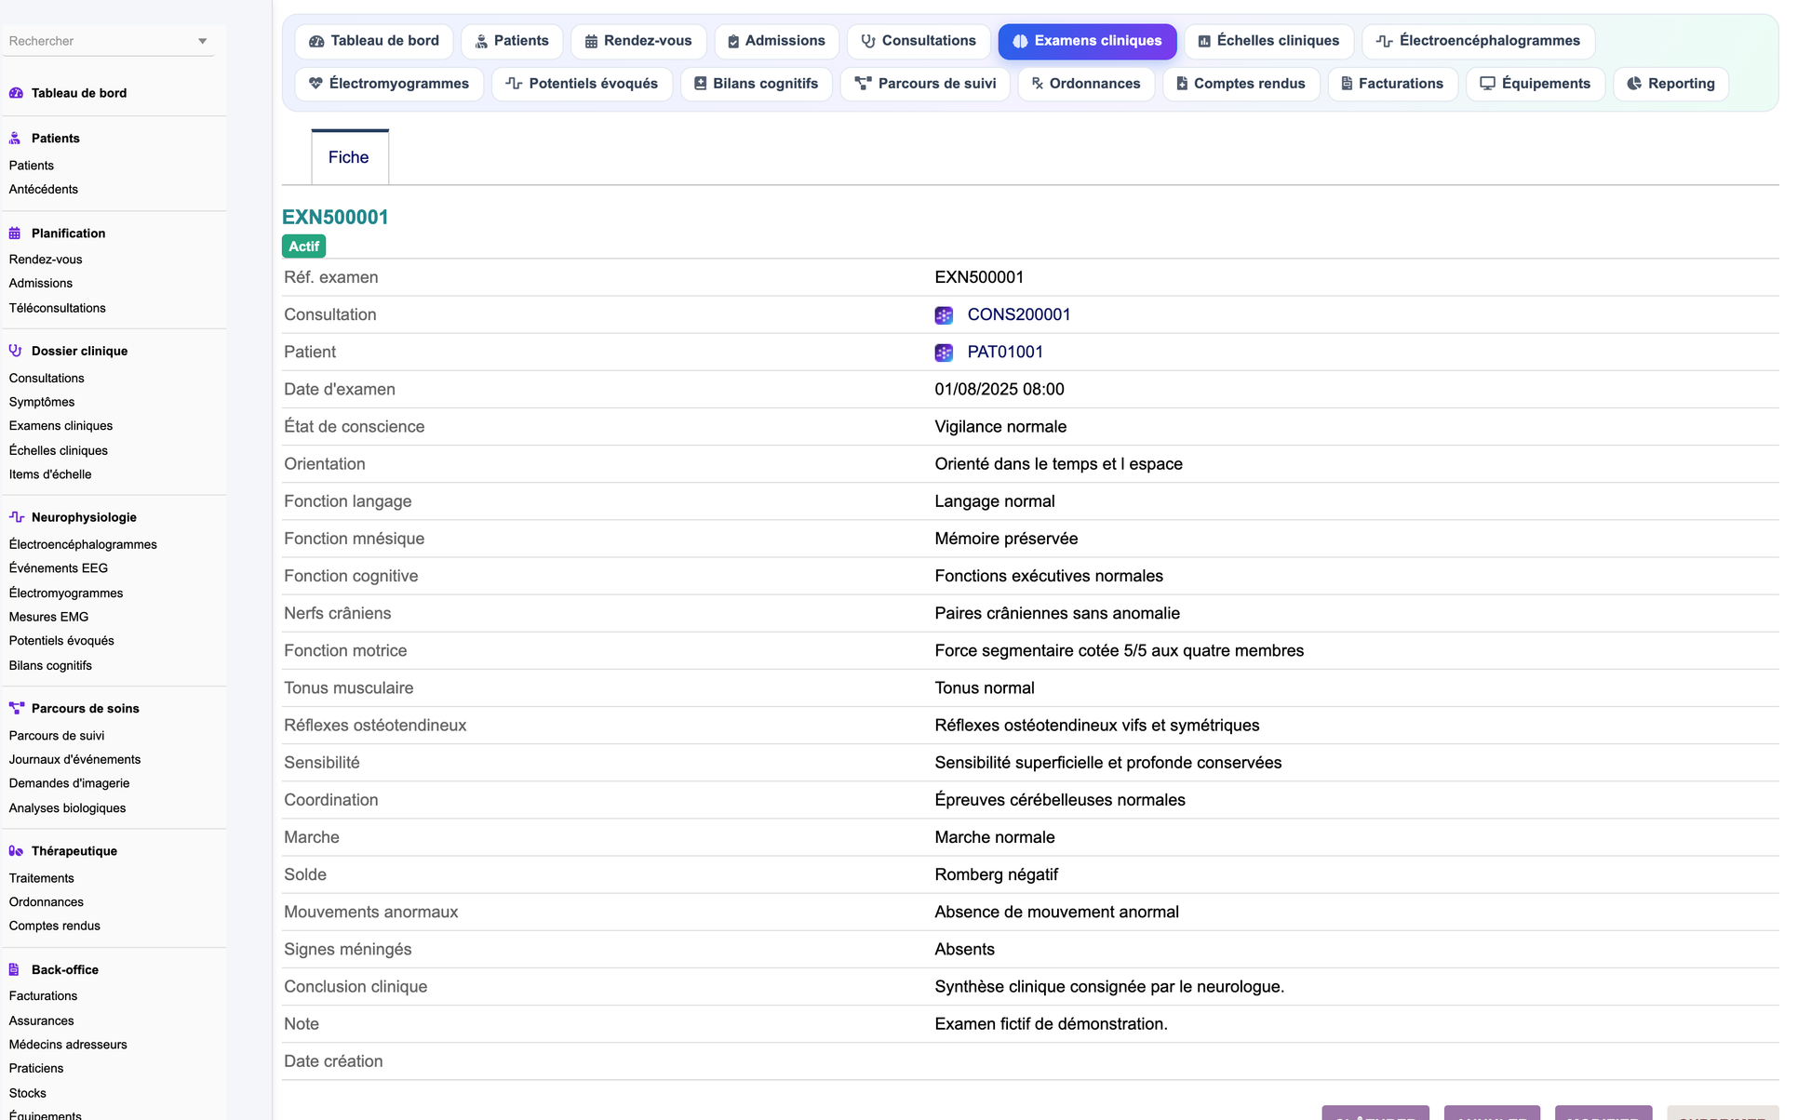Open Assurances in the sidebar
The image size is (1811, 1120).
point(42,1020)
